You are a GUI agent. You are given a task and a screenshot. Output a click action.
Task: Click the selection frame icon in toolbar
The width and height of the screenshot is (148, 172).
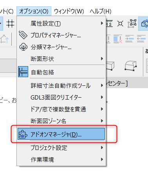(x=132, y=24)
